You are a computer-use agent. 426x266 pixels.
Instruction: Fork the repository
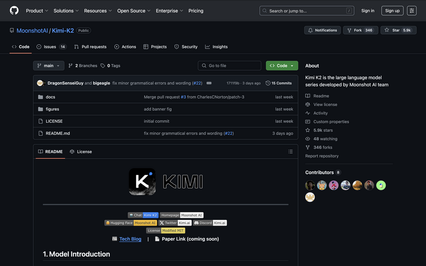pyautogui.click(x=361, y=30)
